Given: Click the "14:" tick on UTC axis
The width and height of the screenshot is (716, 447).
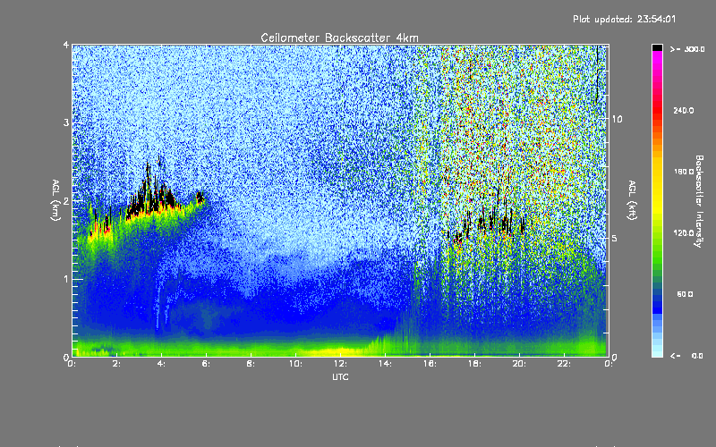Looking at the screenshot, I should [x=385, y=364].
